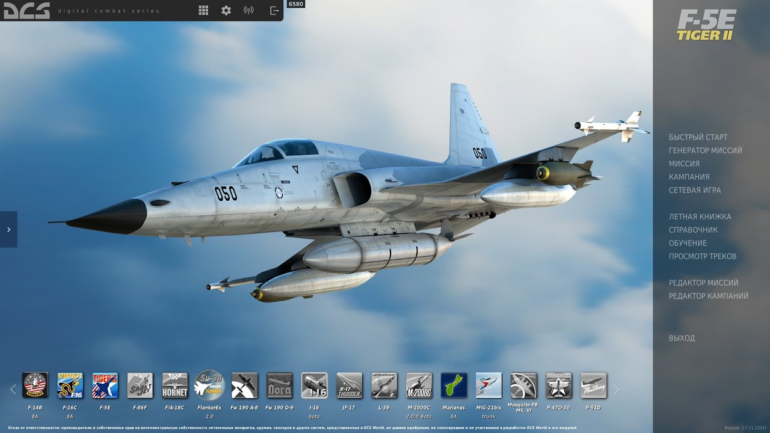The width and height of the screenshot is (770, 433).
Task: Open СПРАВОЧНИК encyclopedia entry
Action: 693,230
